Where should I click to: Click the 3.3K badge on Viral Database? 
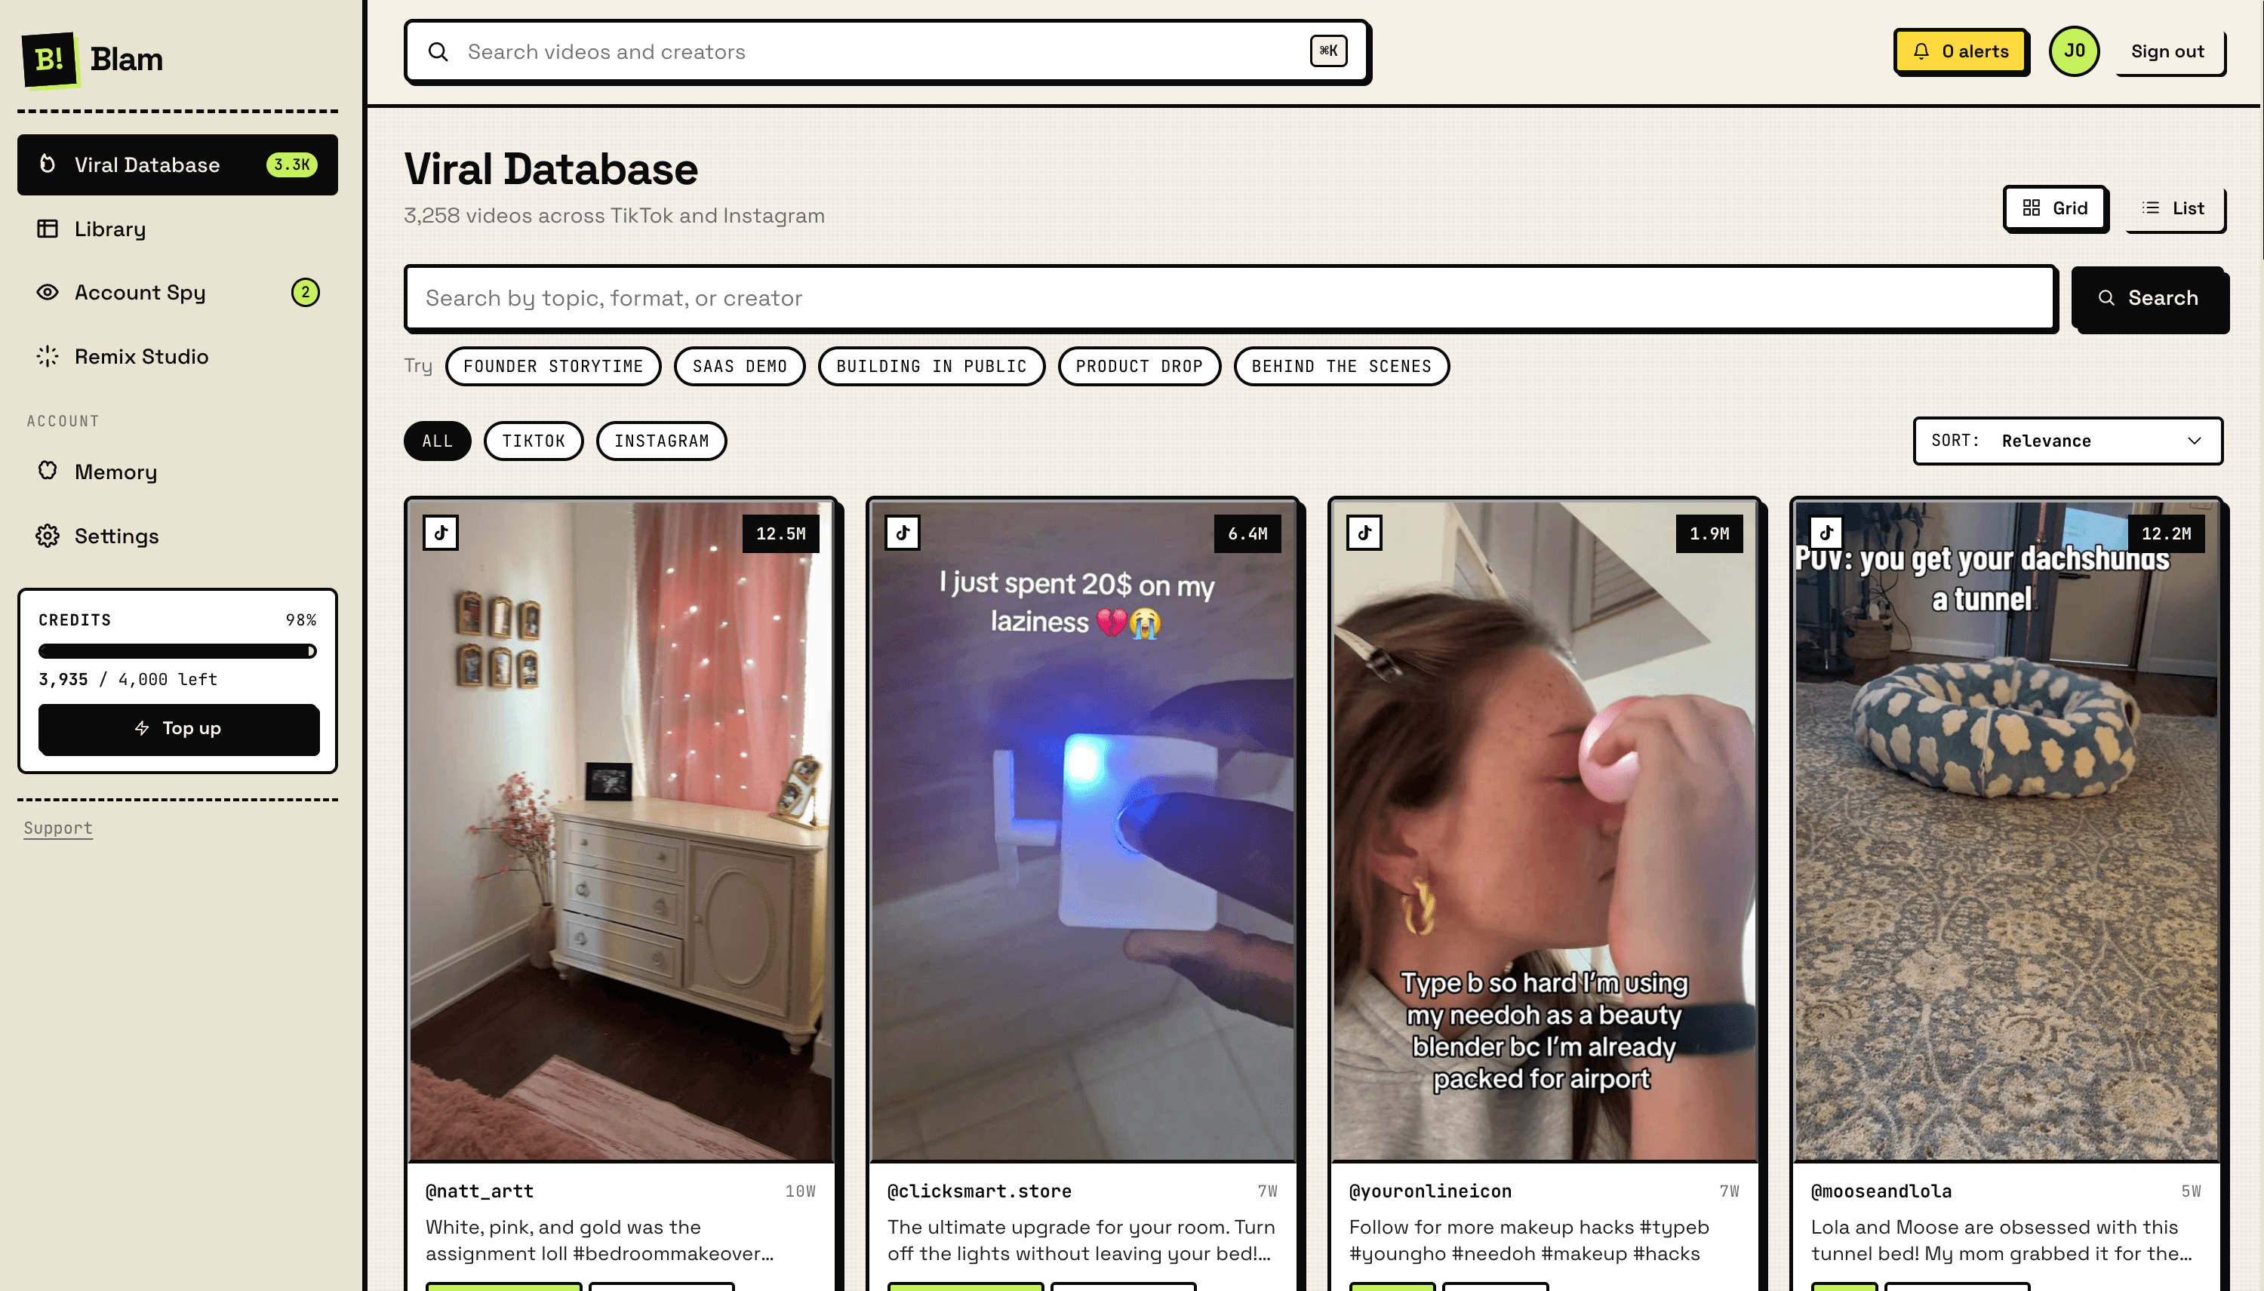pos(292,165)
